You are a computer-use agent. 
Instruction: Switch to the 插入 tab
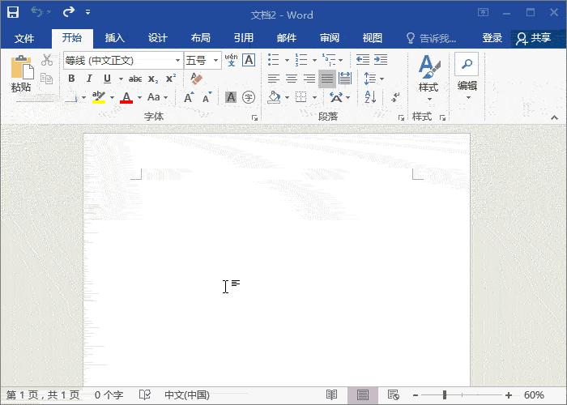click(x=115, y=38)
